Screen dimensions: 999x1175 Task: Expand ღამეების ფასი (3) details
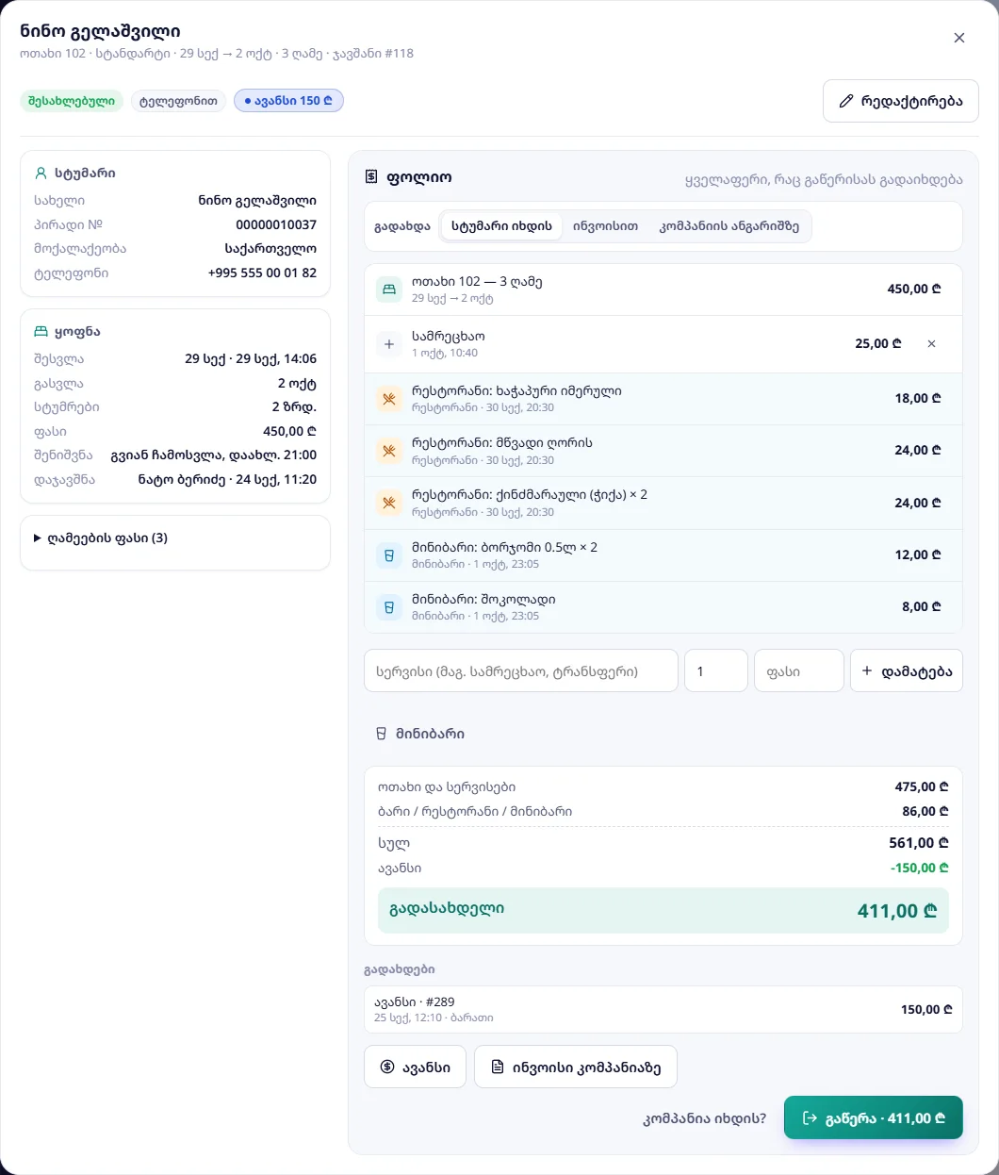click(101, 538)
